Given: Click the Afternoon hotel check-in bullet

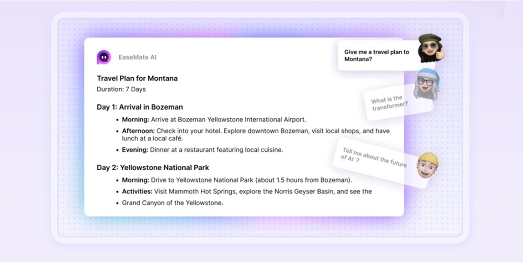Looking at the screenshot, I should (256, 135).
